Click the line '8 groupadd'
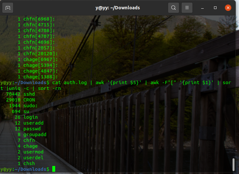The width and height of the screenshot is (239, 174). coord(32,135)
